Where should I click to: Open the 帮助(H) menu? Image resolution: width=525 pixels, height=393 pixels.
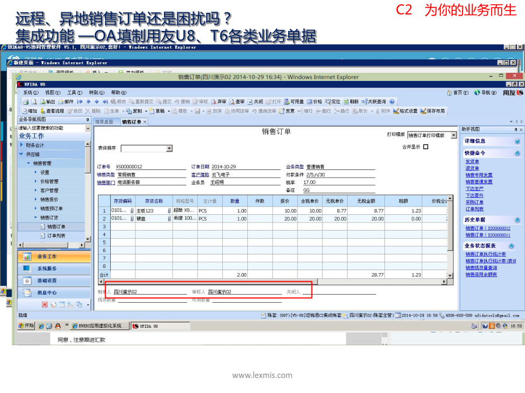tap(118, 93)
